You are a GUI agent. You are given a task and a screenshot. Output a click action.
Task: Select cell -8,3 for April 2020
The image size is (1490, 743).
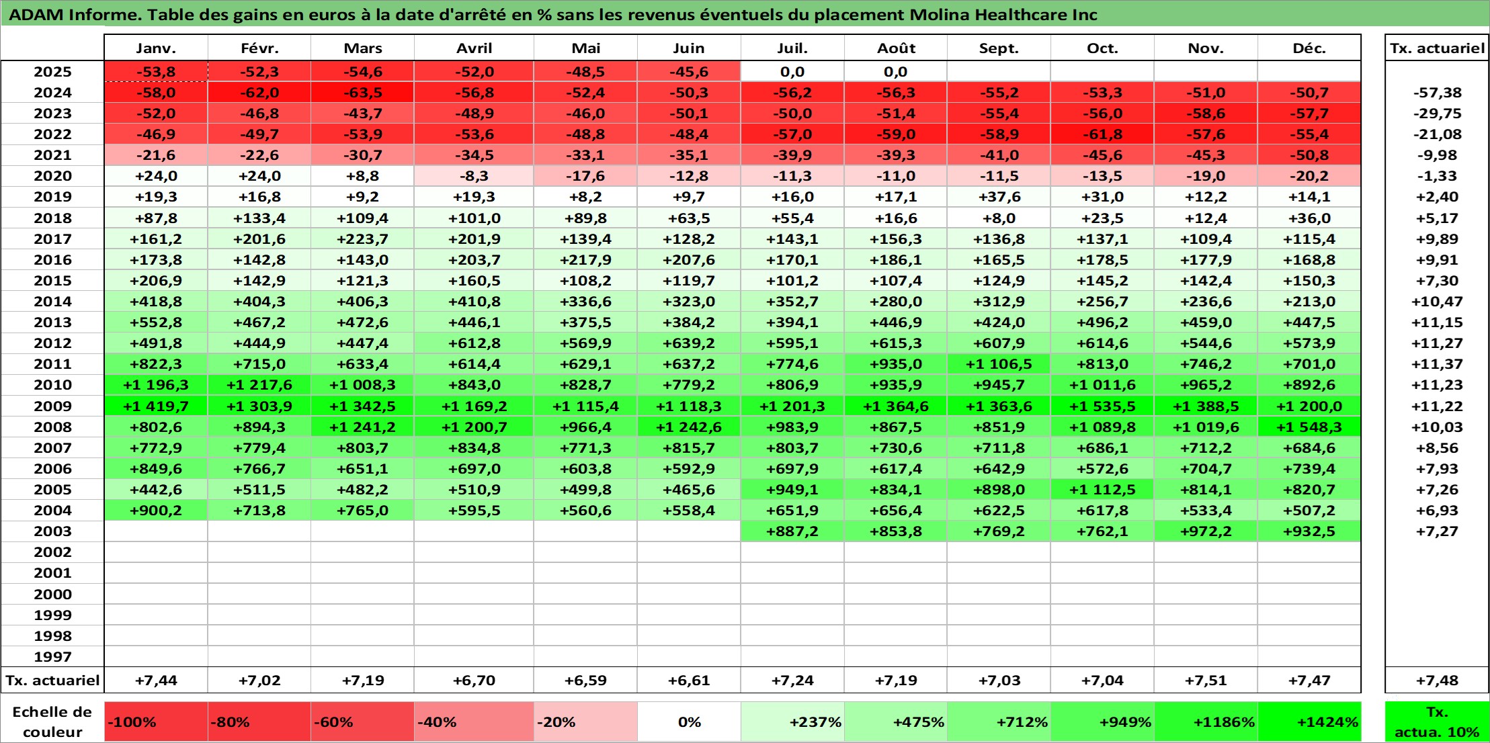point(474,176)
